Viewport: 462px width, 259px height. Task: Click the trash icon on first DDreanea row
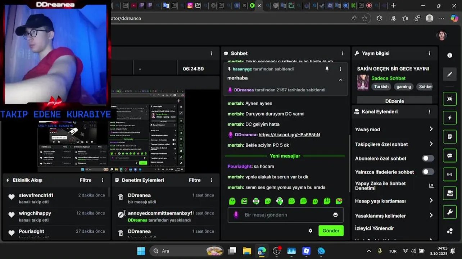121,197
